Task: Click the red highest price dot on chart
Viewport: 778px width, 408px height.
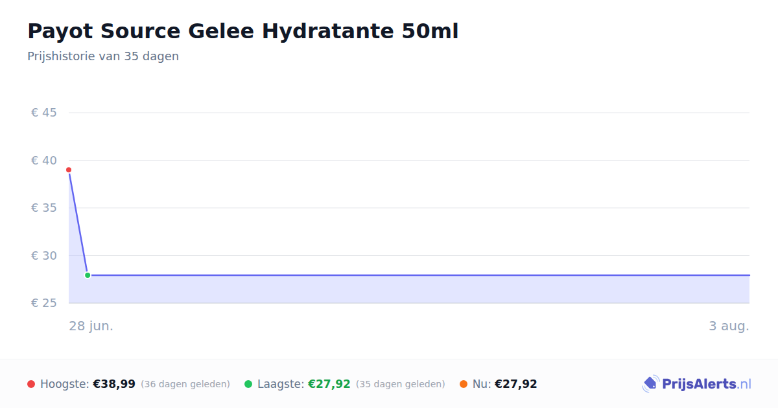Action: (69, 170)
